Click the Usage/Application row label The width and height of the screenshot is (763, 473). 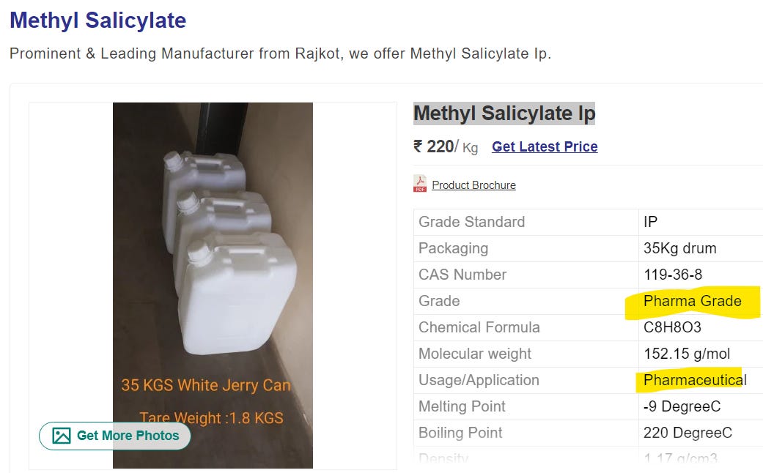coord(479,380)
